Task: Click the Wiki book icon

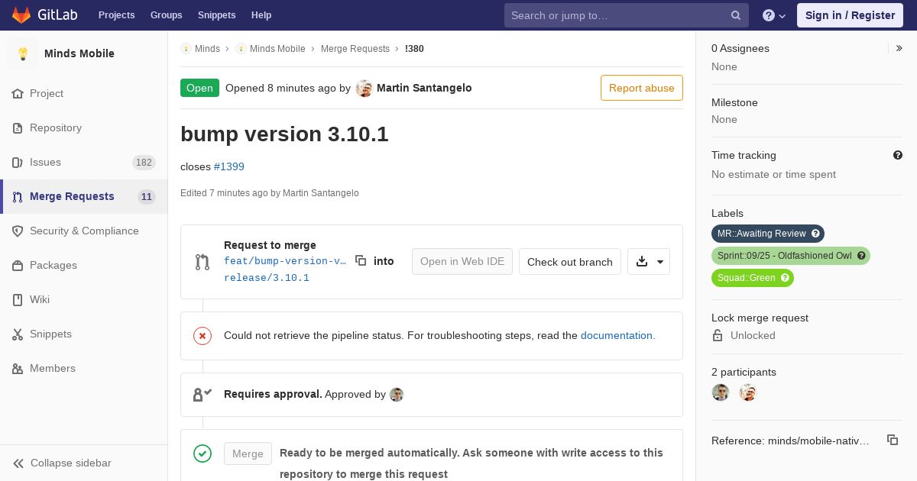Action: tap(18, 300)
